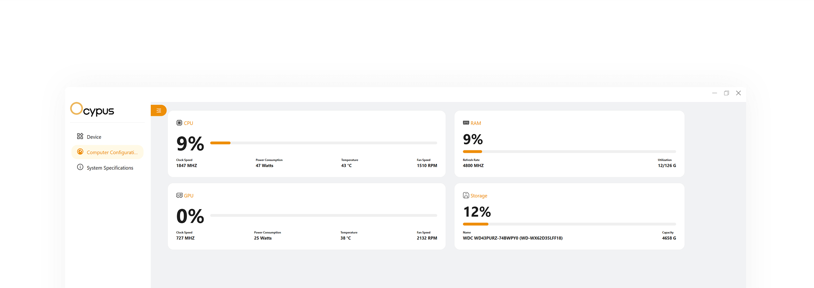Click the WDC storage drive name
This screenshot has height=288, width=814.
pos(512,238)
